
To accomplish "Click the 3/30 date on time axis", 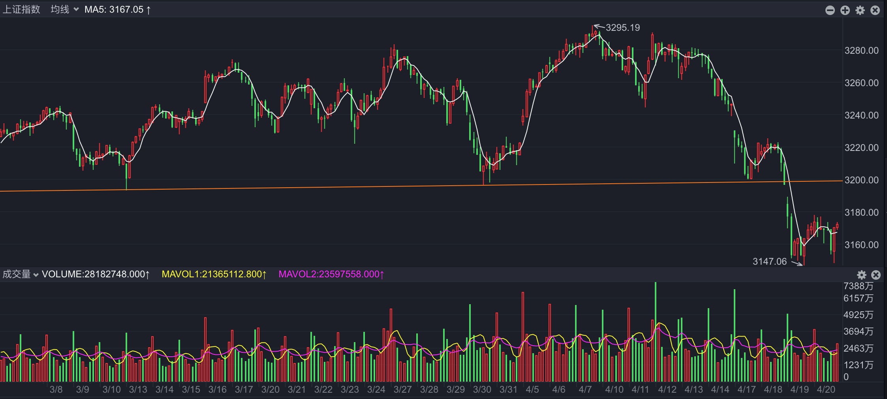I will point(482,390).
